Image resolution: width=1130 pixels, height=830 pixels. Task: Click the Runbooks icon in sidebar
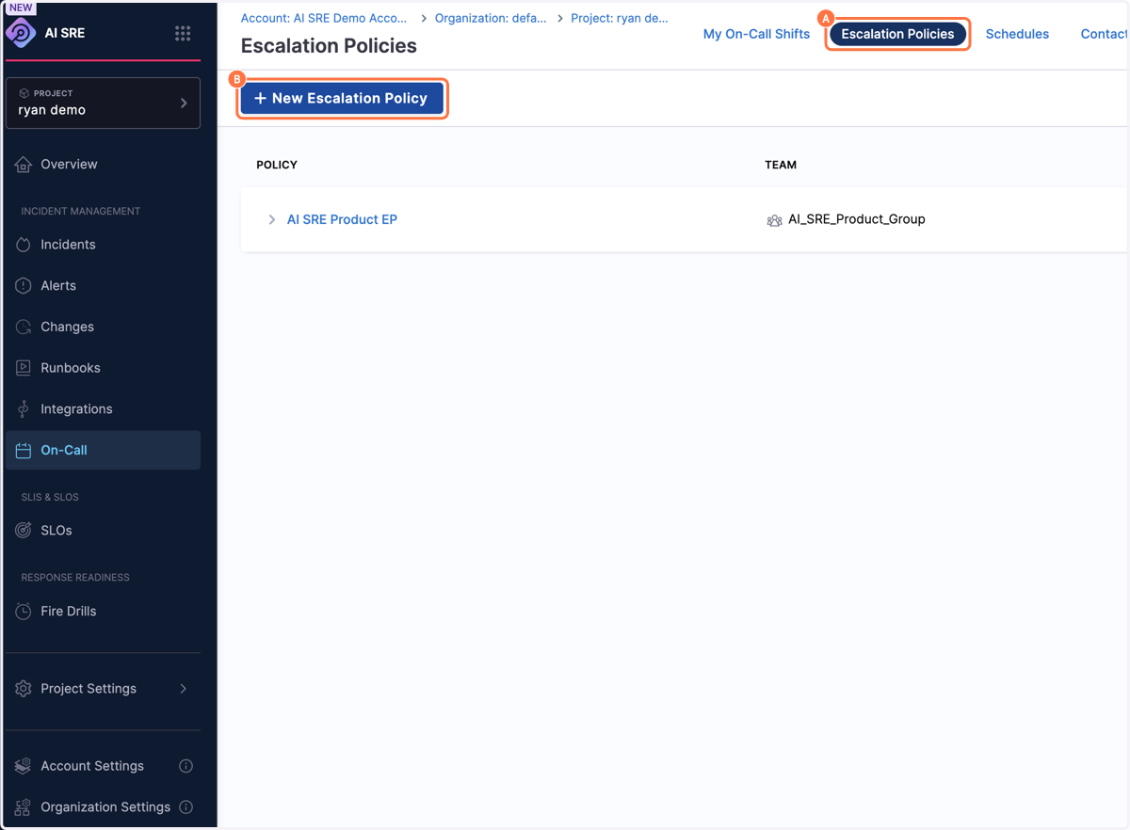[24, 368]
